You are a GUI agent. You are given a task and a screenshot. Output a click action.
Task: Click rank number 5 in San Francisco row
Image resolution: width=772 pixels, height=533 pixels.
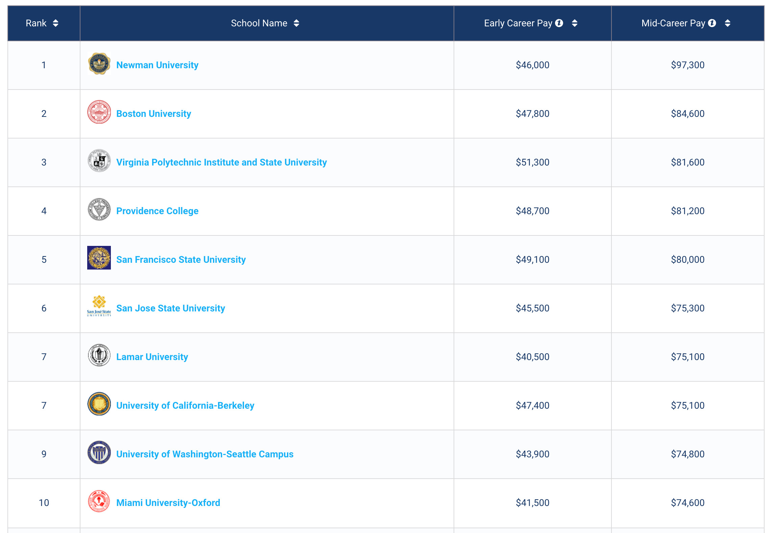coord(44,260)
